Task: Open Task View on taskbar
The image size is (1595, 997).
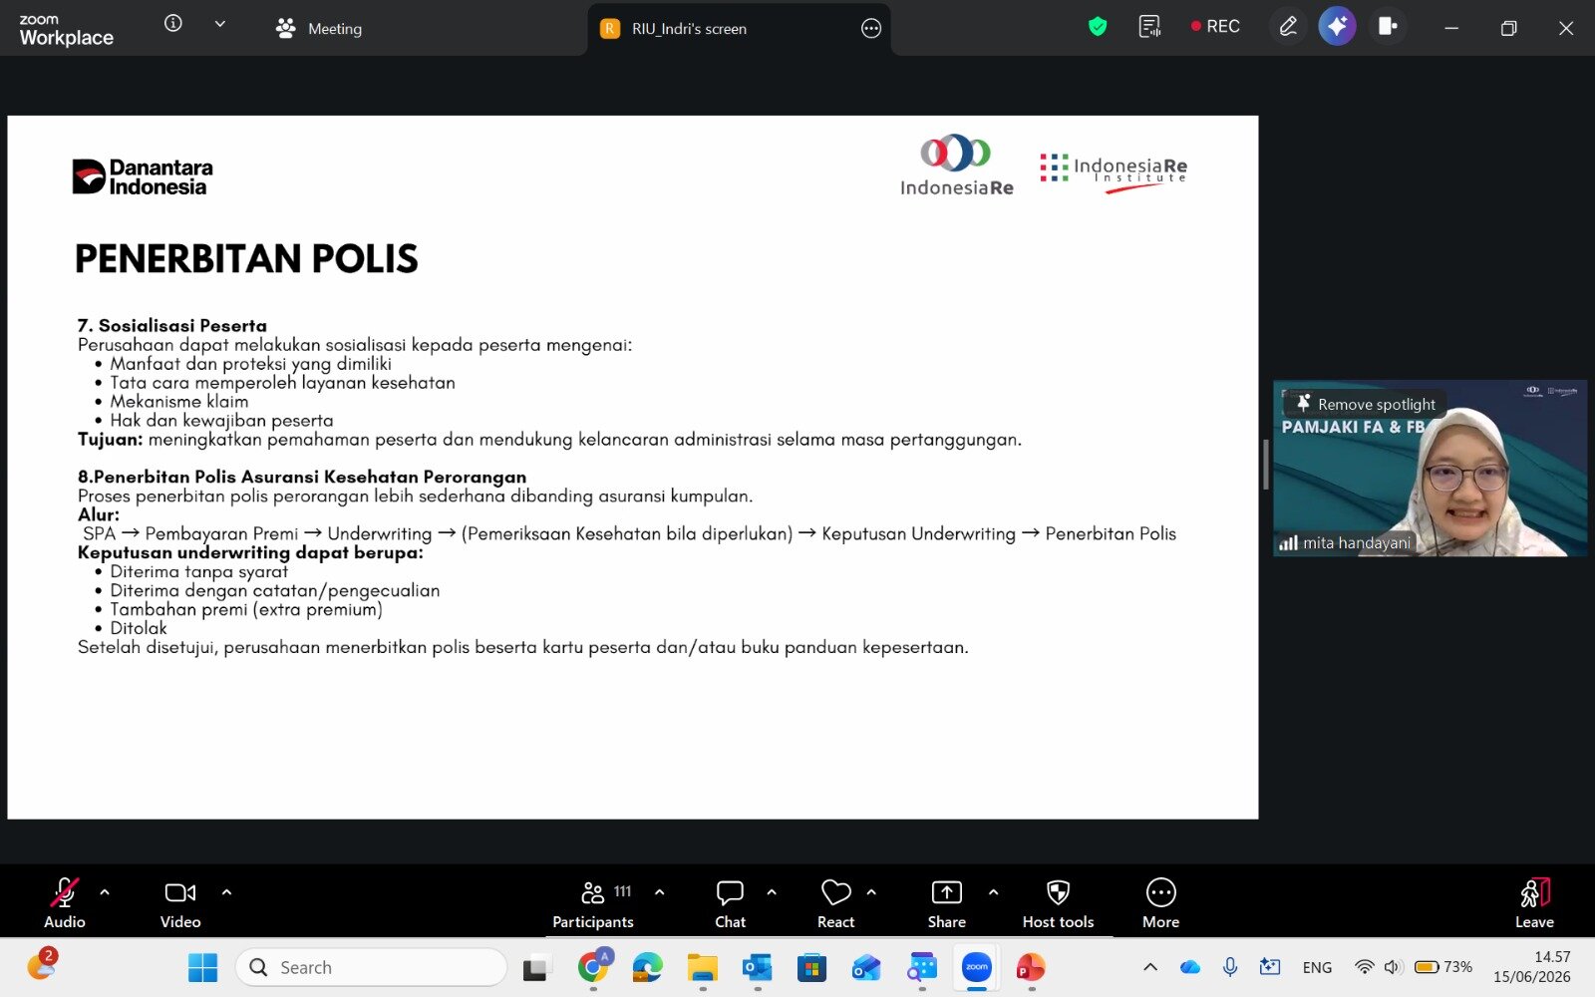Action: pos(536,968)
